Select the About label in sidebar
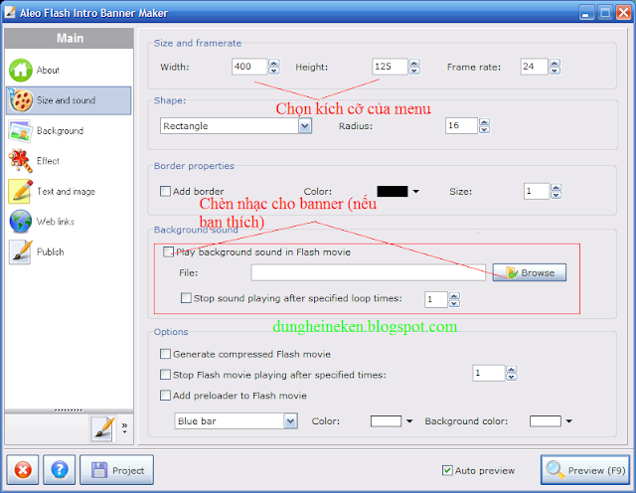The image size is (636, 493). [x=48, y=71]
